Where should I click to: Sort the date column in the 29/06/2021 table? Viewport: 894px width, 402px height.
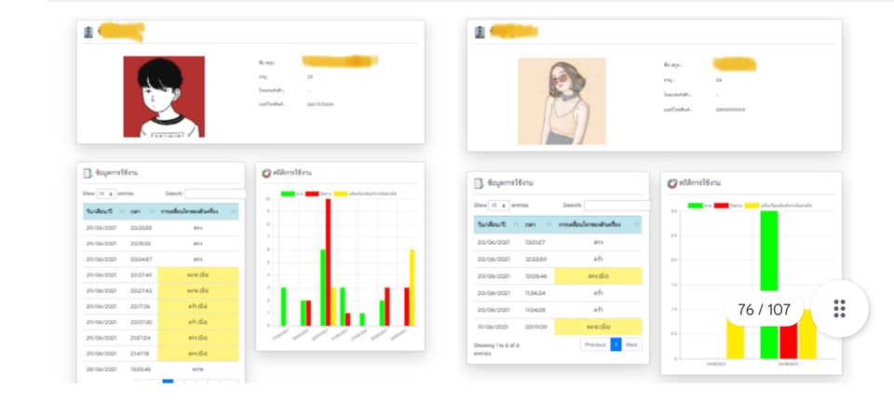[x=103, y=211]
